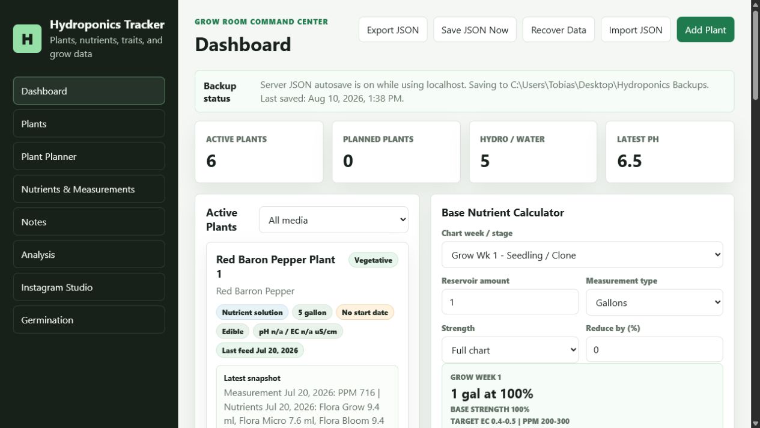The image size is (760, 428).
Task: Click Import JSON button
Action: point(636,29)
